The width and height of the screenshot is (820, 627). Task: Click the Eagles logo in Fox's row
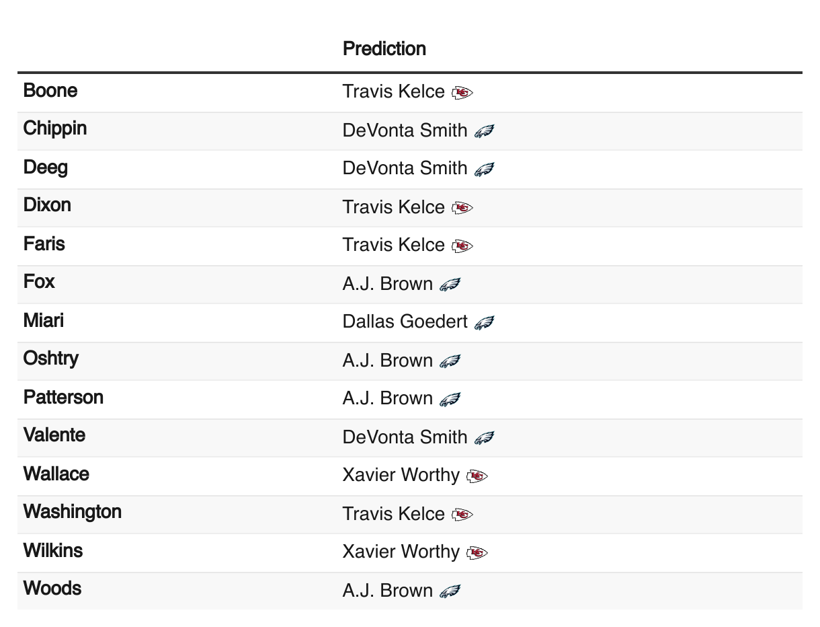[450, 285]
